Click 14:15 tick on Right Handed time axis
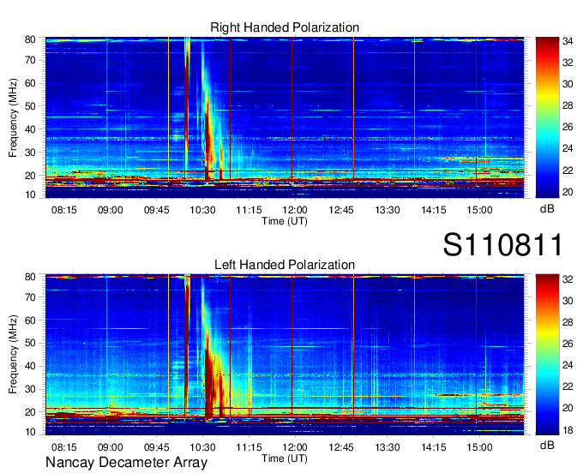583x473 pixels. pos(434,210)
